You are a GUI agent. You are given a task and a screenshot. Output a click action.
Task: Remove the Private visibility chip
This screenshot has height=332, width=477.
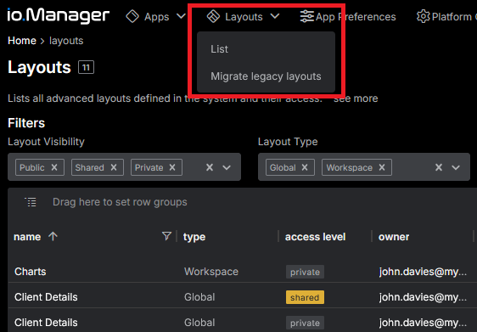click(172, 167)
